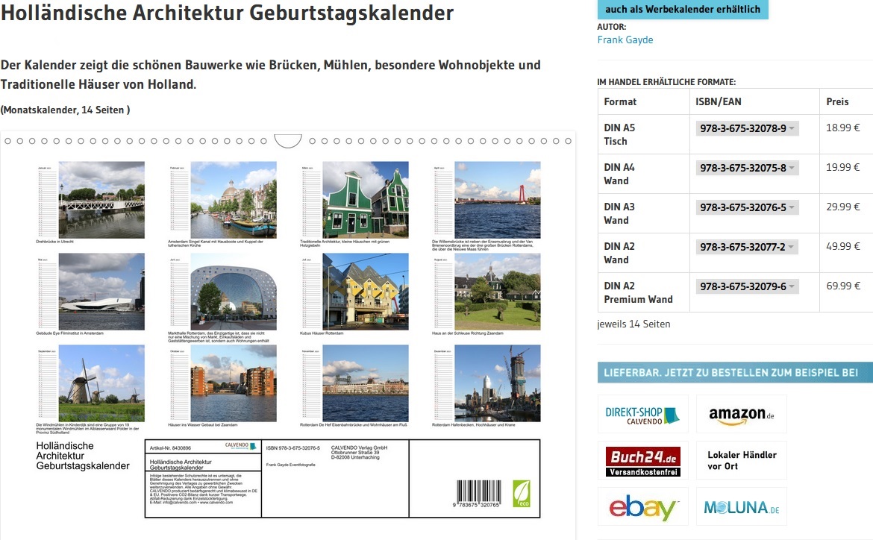Click the Januar thumbnail of Drehbrücke in Utrecht

pyautogui.click(x=101, y=200)
